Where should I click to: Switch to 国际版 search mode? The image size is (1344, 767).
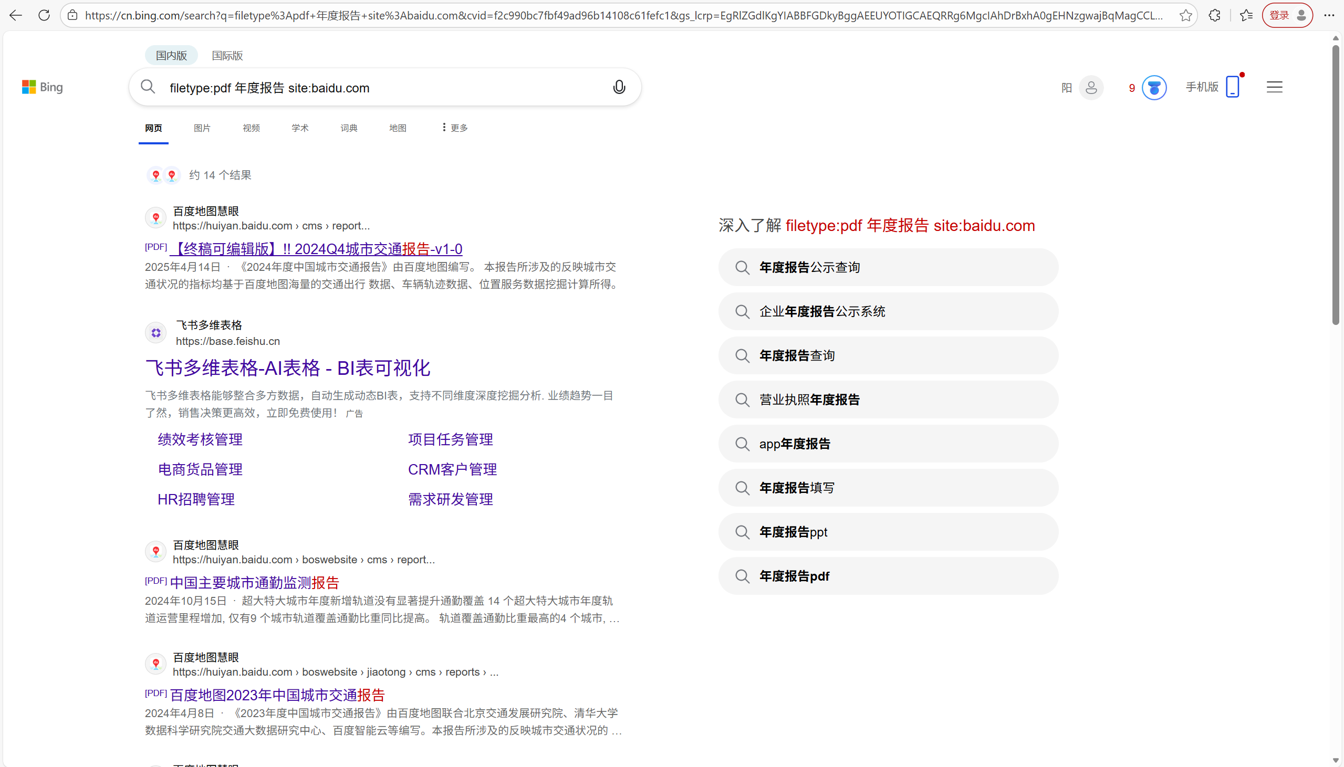click(227, 56)
